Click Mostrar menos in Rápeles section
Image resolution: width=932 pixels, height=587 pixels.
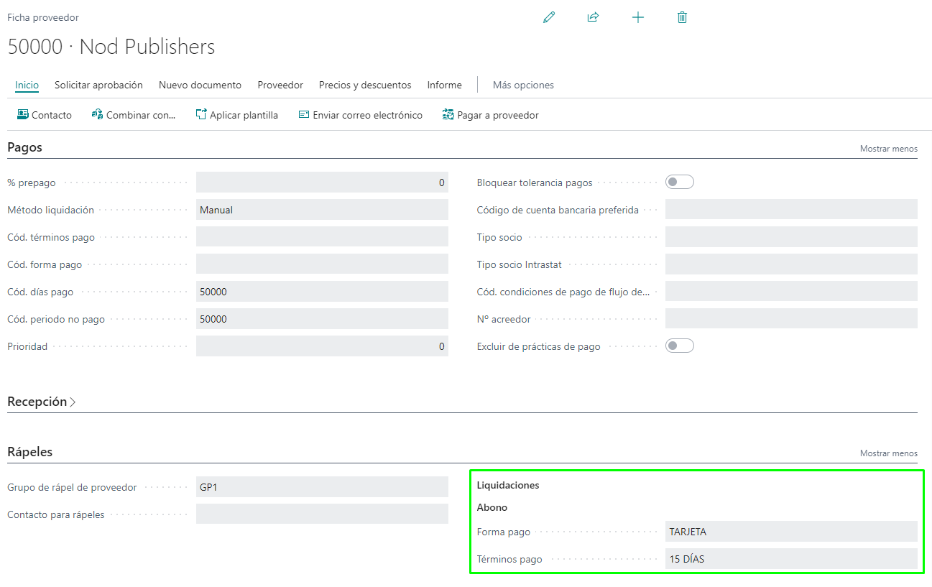pos(889,453)
